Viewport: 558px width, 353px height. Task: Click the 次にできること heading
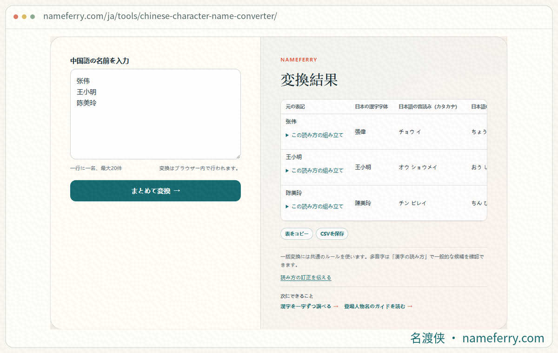[297, 296]
